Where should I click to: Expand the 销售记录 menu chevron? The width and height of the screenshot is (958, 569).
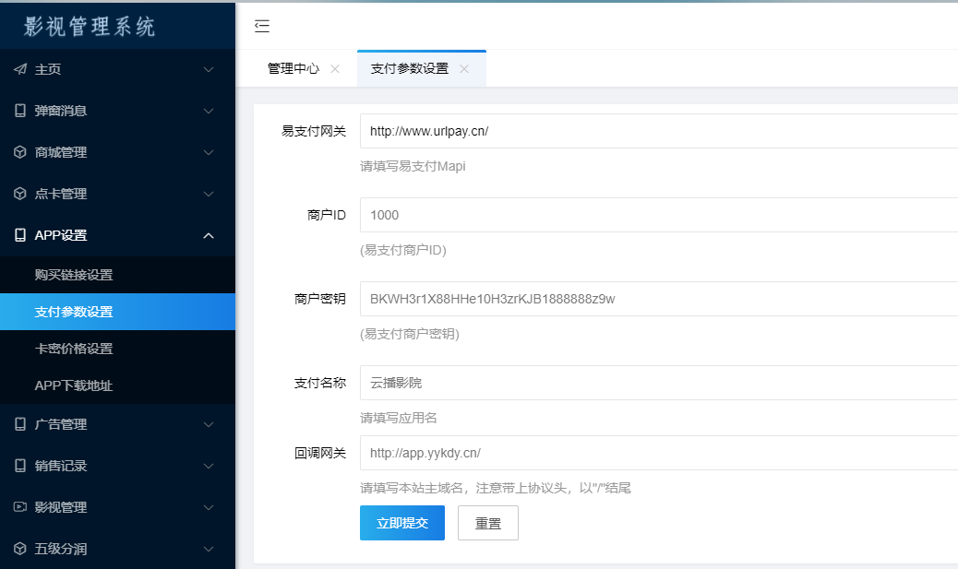tap(209, 467)
